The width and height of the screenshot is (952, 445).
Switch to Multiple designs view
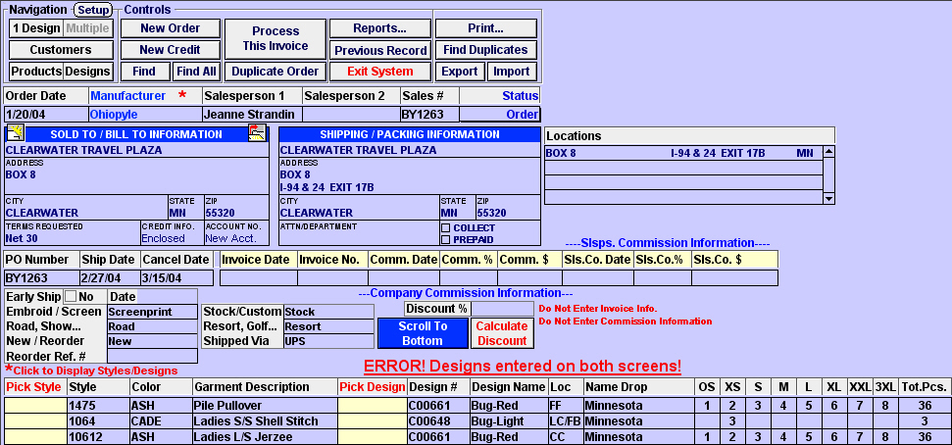88,27
